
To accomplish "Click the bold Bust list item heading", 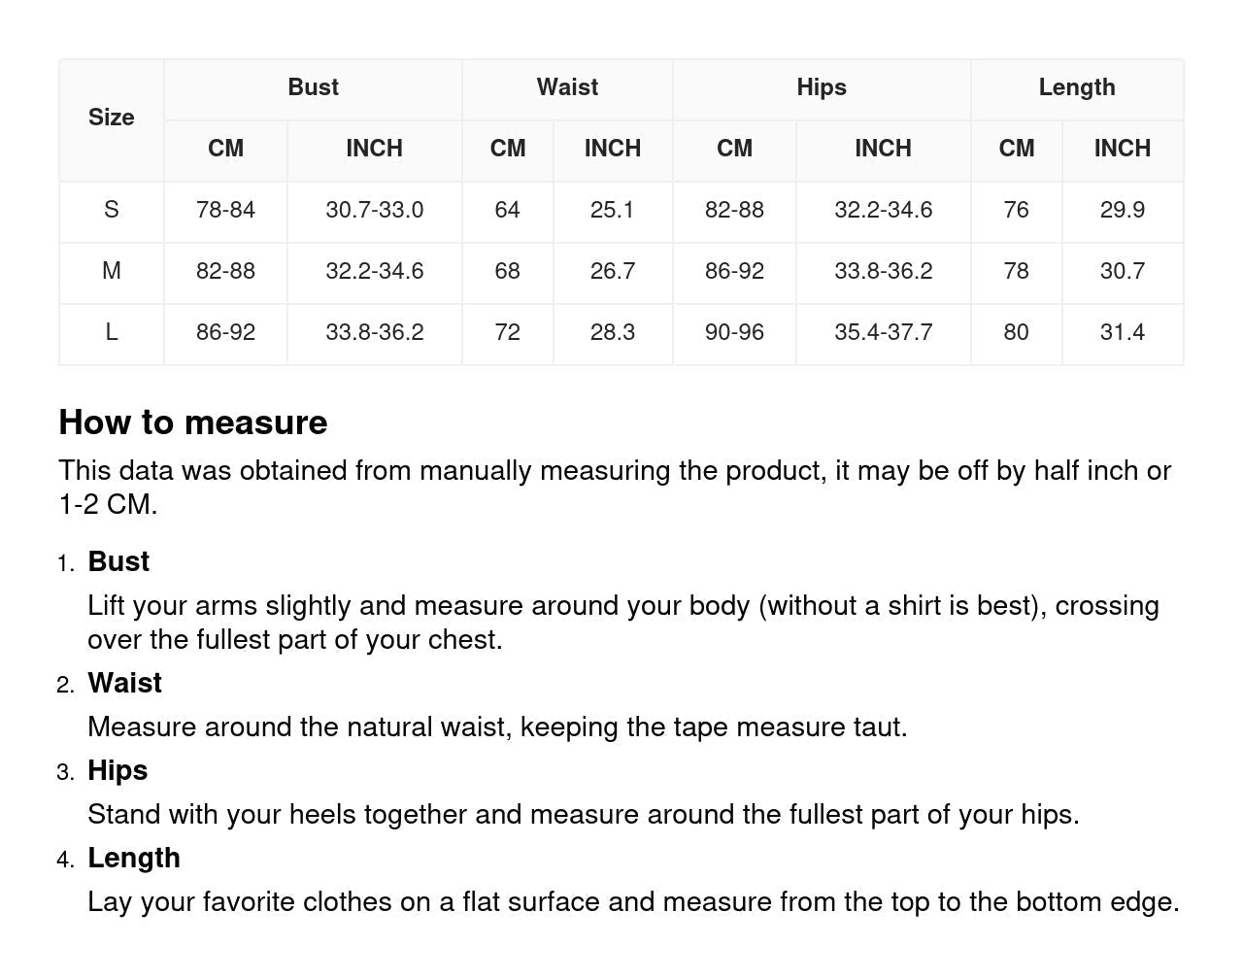I will click(118, 561).
